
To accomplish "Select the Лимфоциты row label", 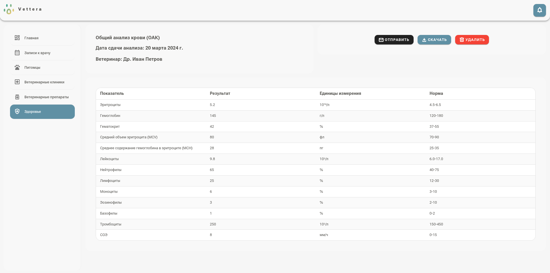I will pos(110,181).
